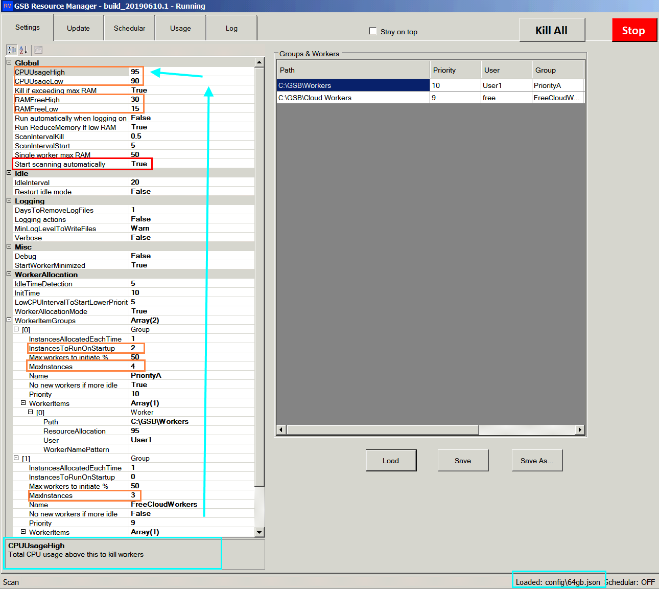Click the red Stop button

633,30
